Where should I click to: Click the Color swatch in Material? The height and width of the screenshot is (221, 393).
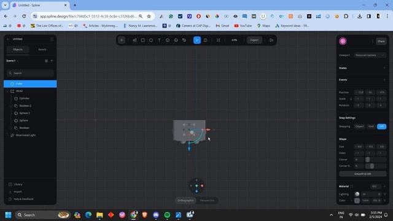point(357,201)
